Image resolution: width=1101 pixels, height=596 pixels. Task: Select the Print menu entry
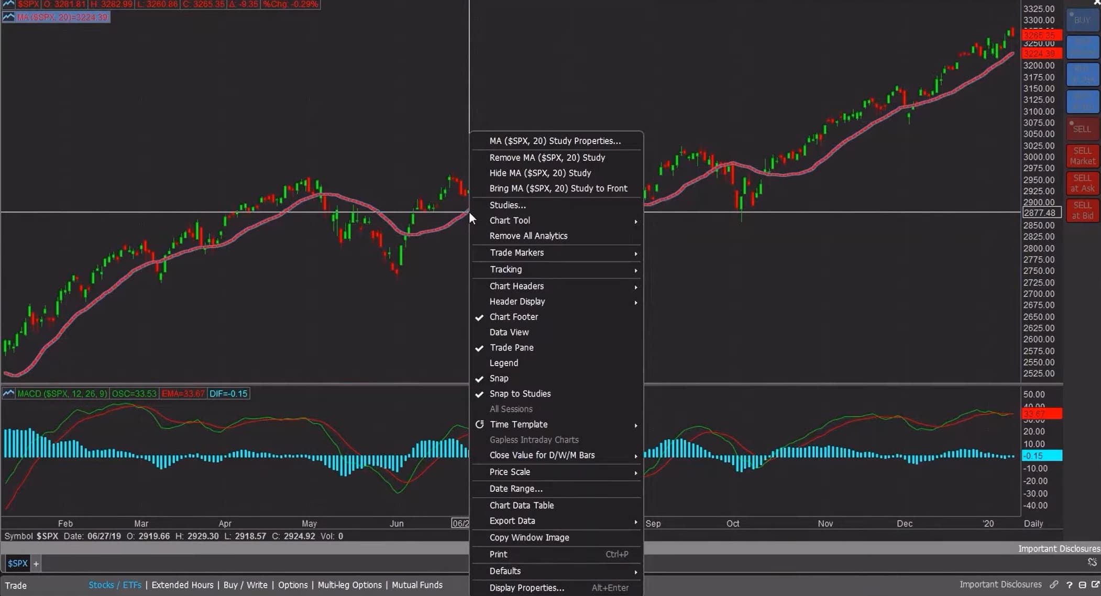tap(556, 554)
